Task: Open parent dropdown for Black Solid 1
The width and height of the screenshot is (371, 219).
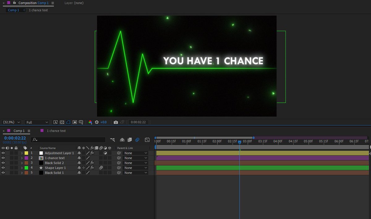Action: (x=135, y=173)
